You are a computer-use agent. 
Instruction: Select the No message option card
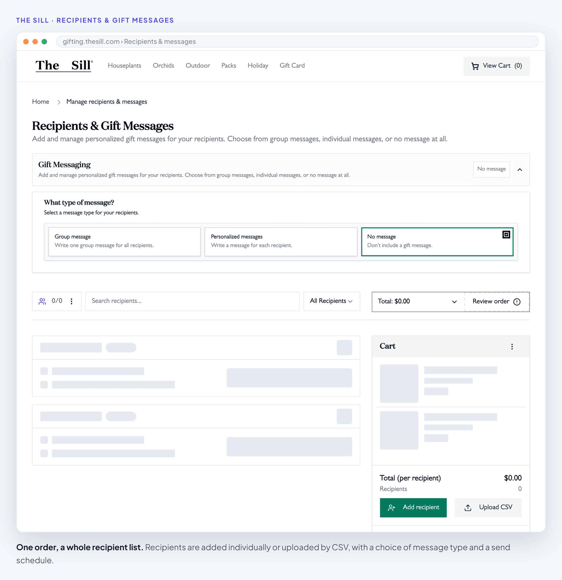point(437,241)
